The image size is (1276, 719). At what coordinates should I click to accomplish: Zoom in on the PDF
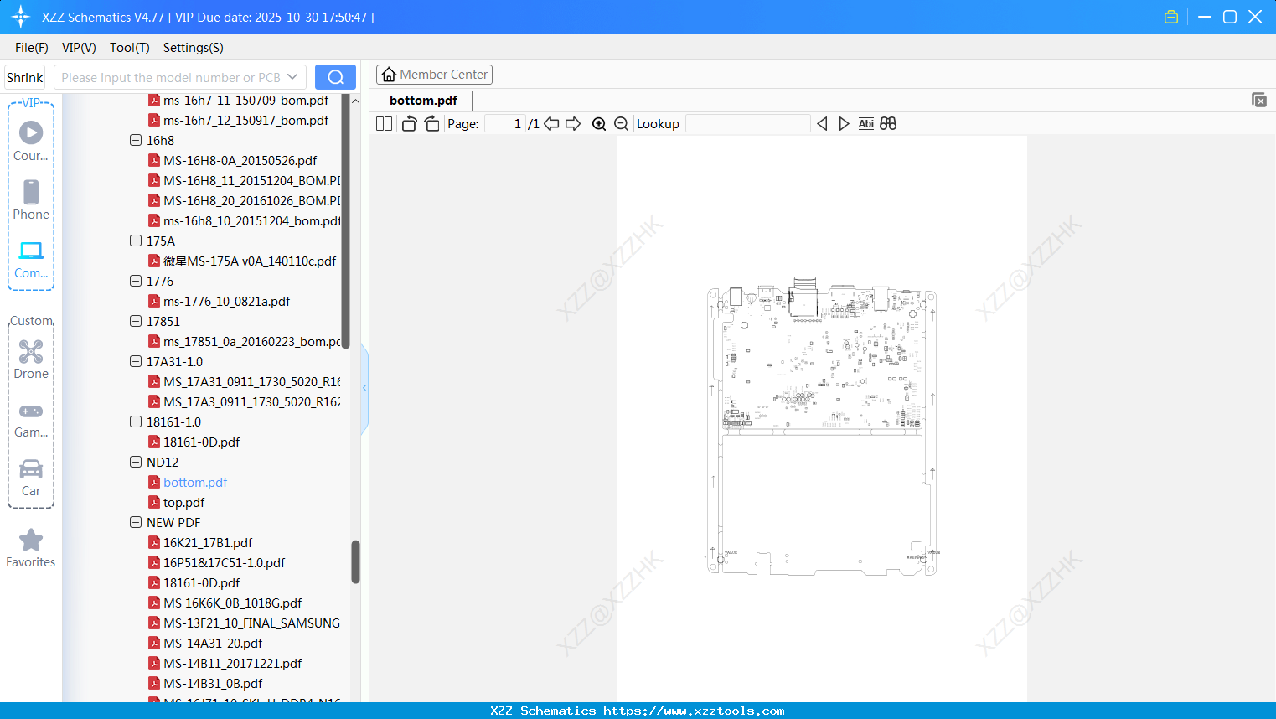[599, 124]
